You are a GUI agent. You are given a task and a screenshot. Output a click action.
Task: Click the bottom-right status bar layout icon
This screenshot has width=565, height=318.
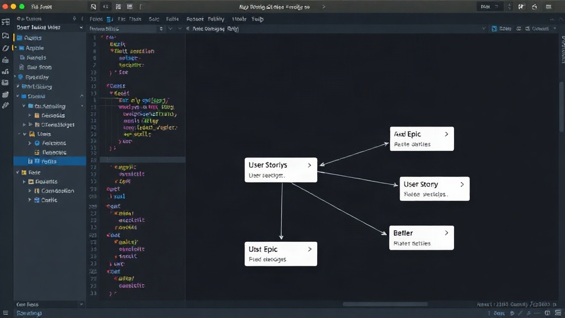(x=558, y=313)
